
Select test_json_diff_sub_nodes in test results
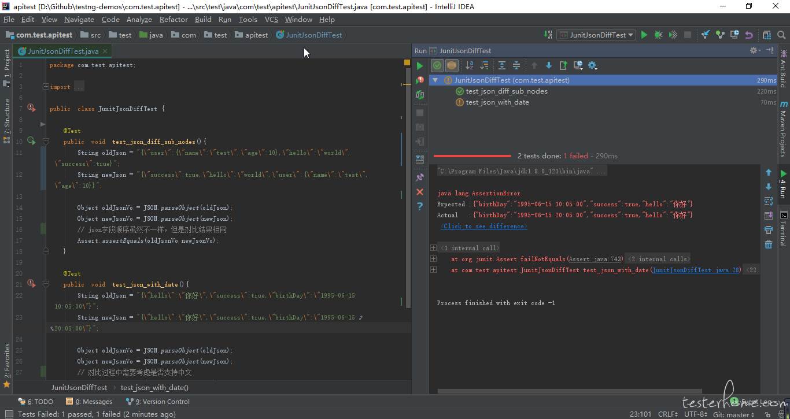click(x=507, y=91)
